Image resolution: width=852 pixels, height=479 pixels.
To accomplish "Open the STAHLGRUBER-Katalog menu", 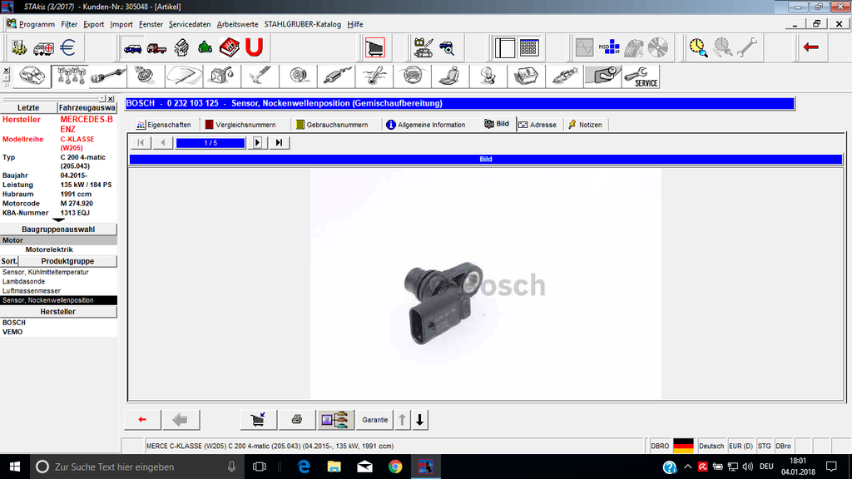I will point(303,24).
